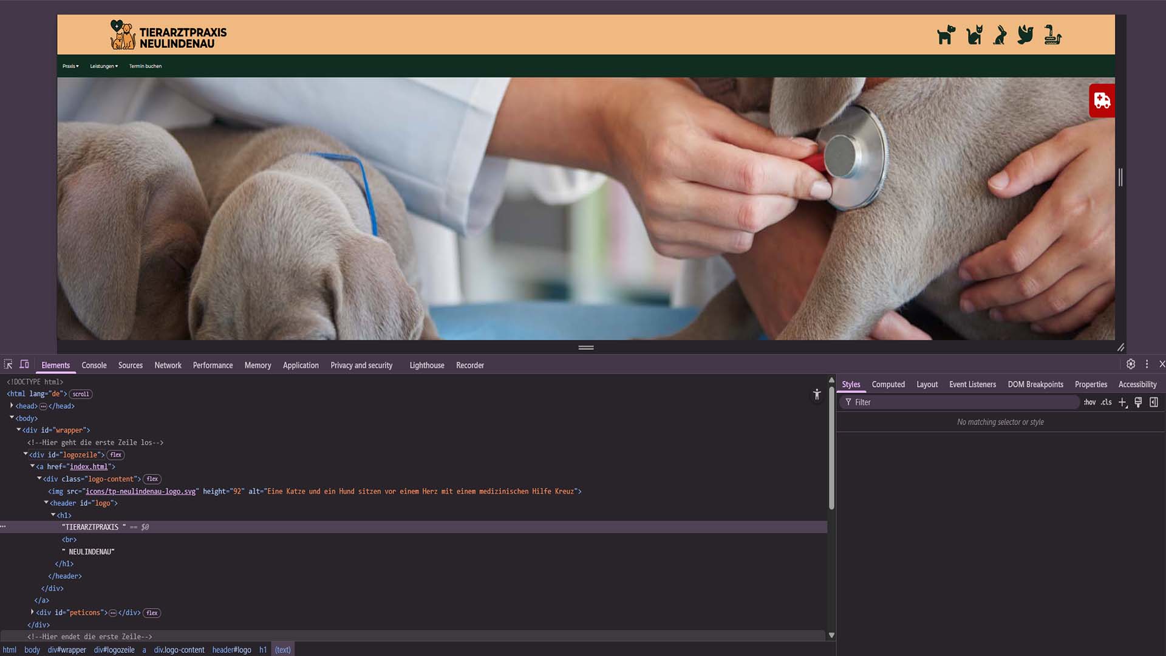Select the "NEULINDENAU" text node
This screenshot has height=656, width=1166.
[x=89, y=552]
